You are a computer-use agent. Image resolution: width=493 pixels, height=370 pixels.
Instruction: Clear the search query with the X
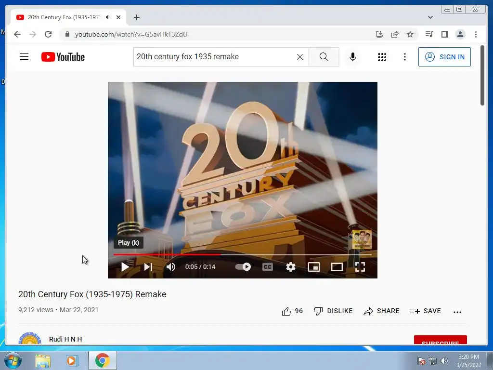(x=300, y=57)
